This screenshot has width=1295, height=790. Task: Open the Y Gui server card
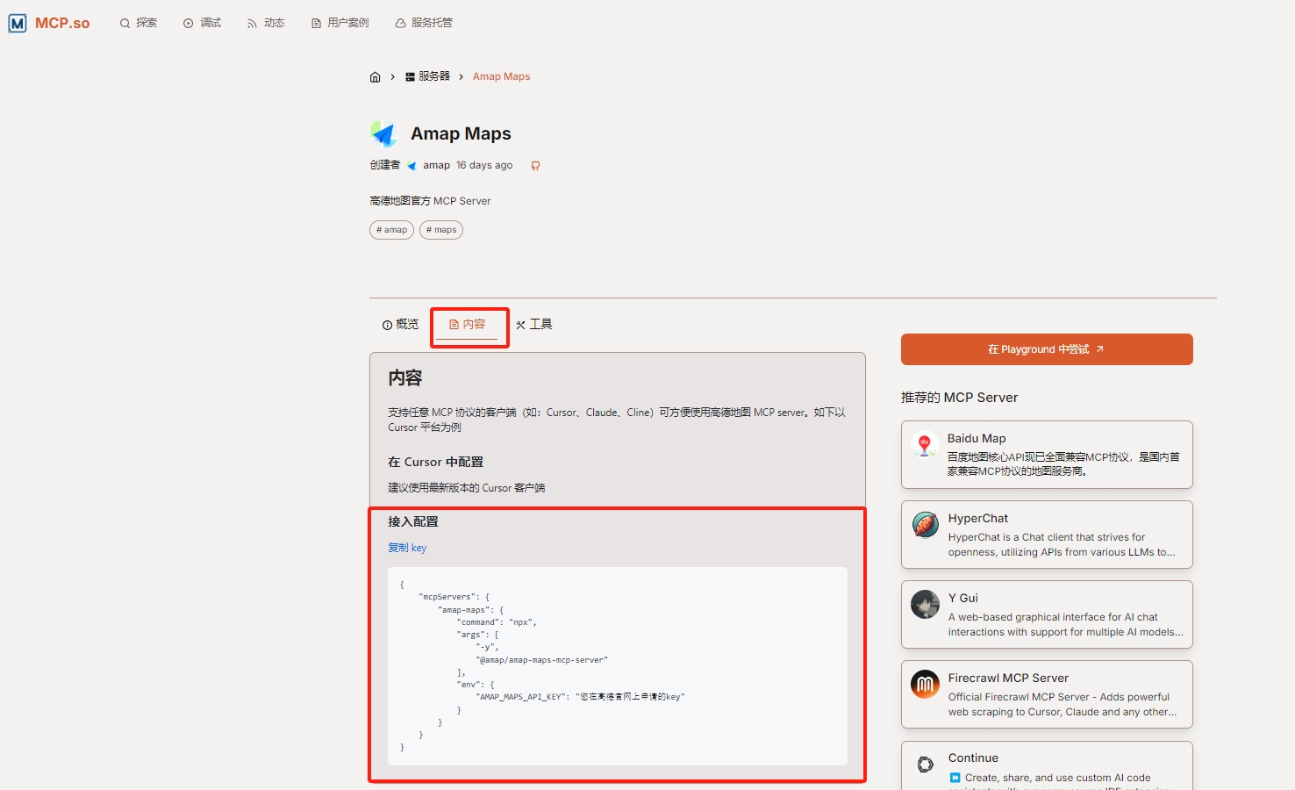pyautogui.click(x=1047, y=614)
